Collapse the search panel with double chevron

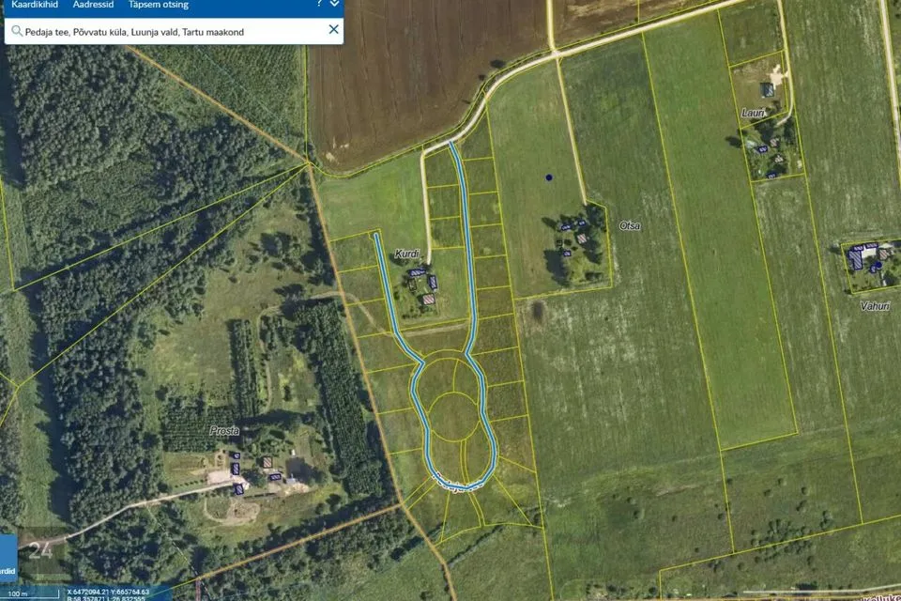pos(334,4)
